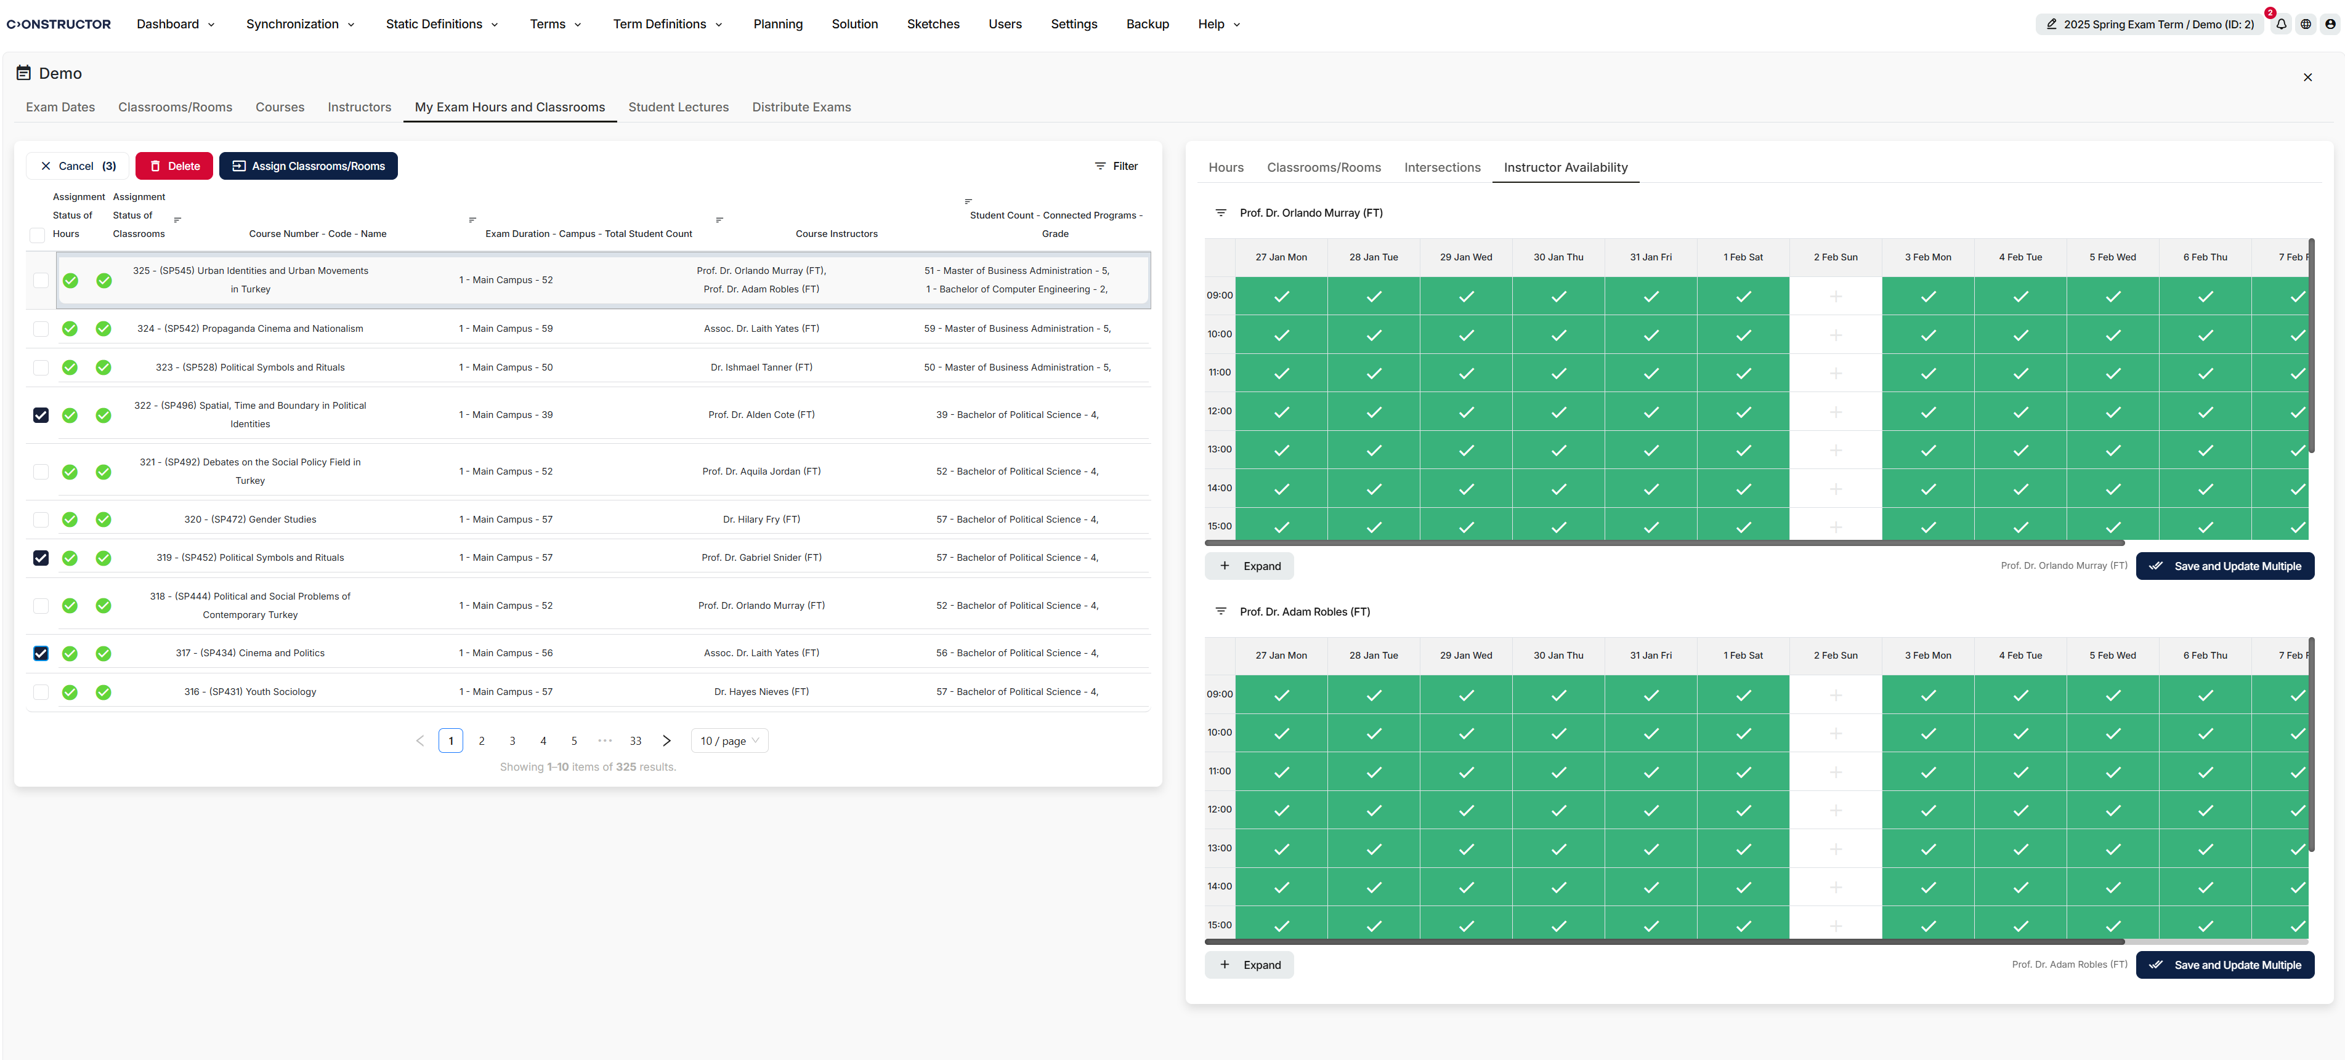Screen dimensions: 2345x1060
Task: Open the Static Definitions dropdown menu
Action: [442, 25]
